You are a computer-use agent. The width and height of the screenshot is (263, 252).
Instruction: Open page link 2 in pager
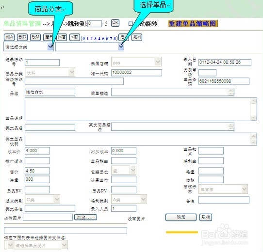pyautogui.click(x=91, y=39)
